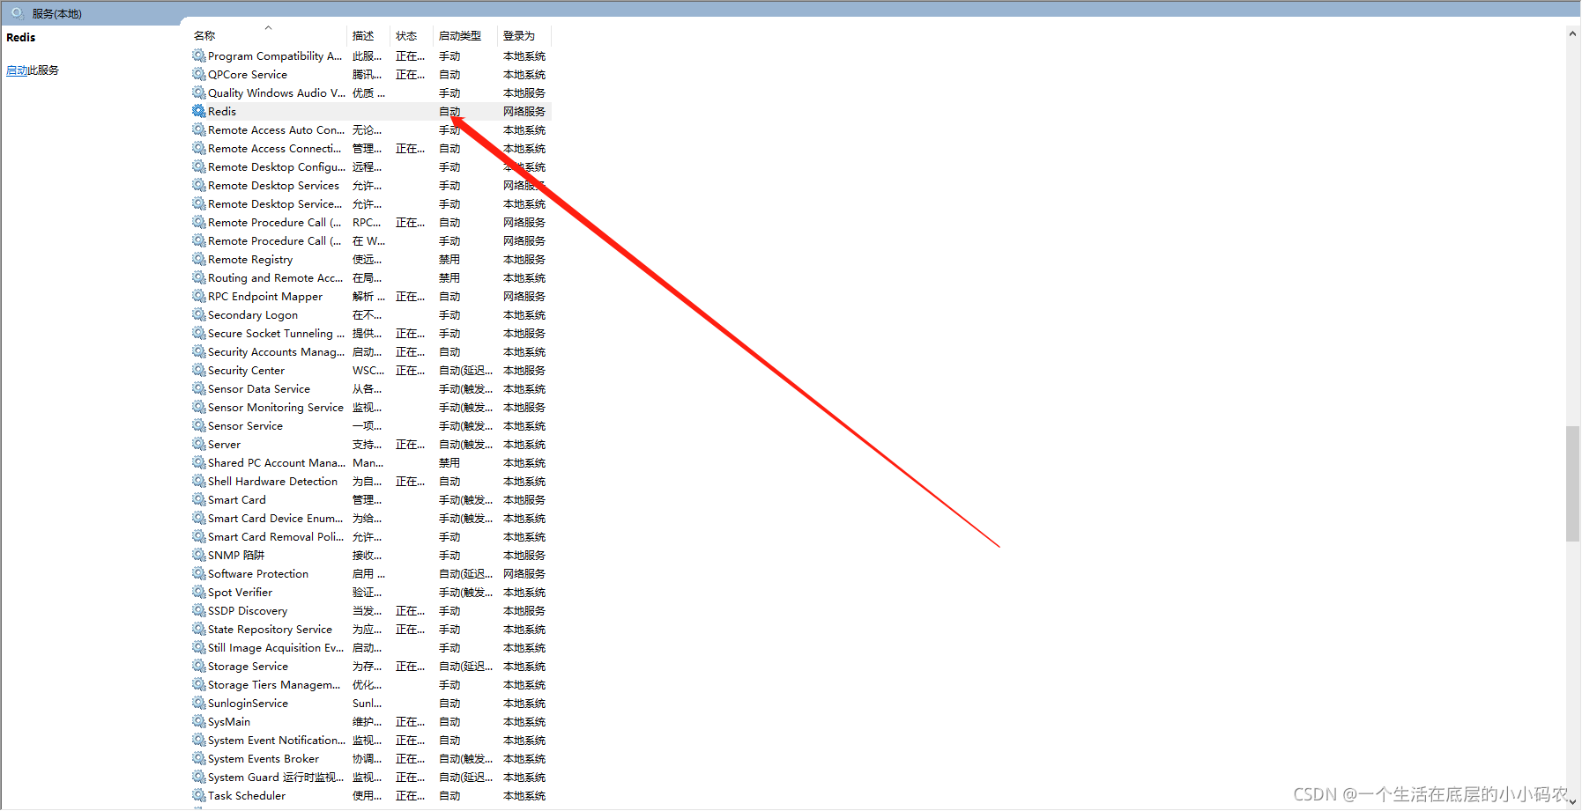Select Security Accounts Manager service

pyautogui.click(x=371, y=351)
